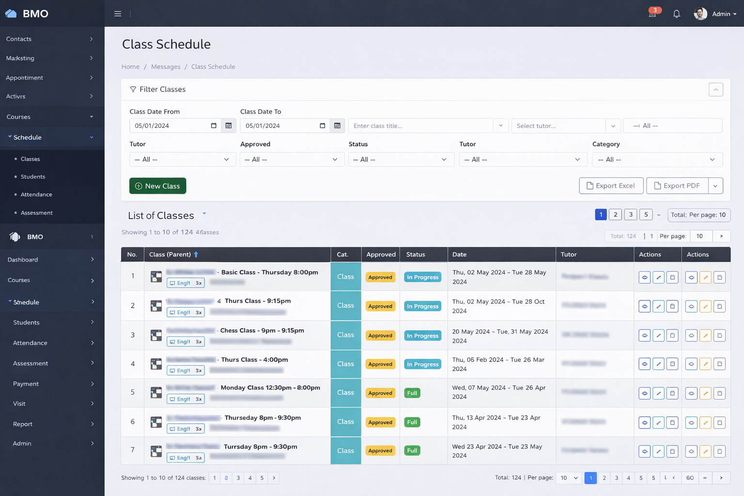Go to Messages breadcrumb link
Image resolution: width=744 pixels, height=496 pixels.
[166, 67]
